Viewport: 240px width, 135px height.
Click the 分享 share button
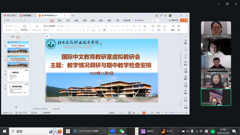click(184, 20)
